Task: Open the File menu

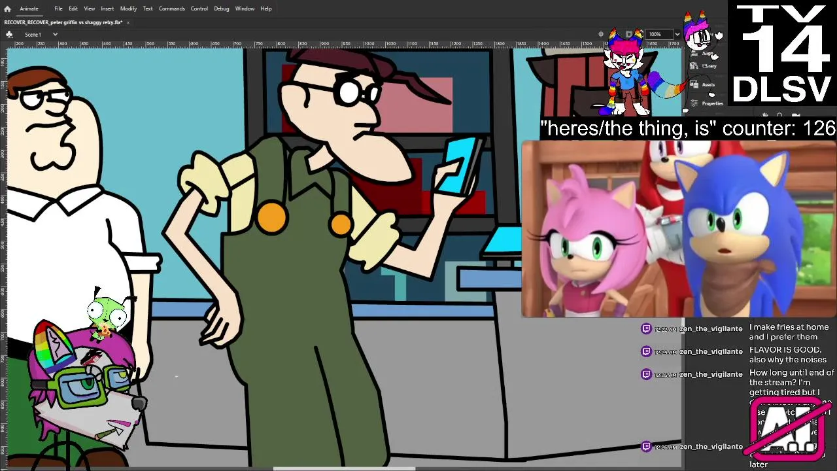Action: click(58, 9)
